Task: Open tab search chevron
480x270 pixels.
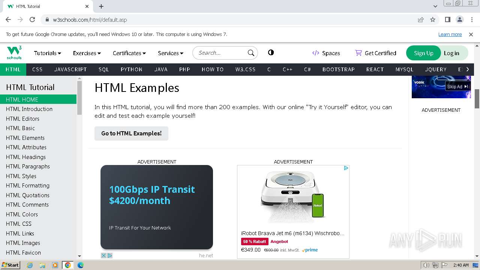Action: point(435,6)
